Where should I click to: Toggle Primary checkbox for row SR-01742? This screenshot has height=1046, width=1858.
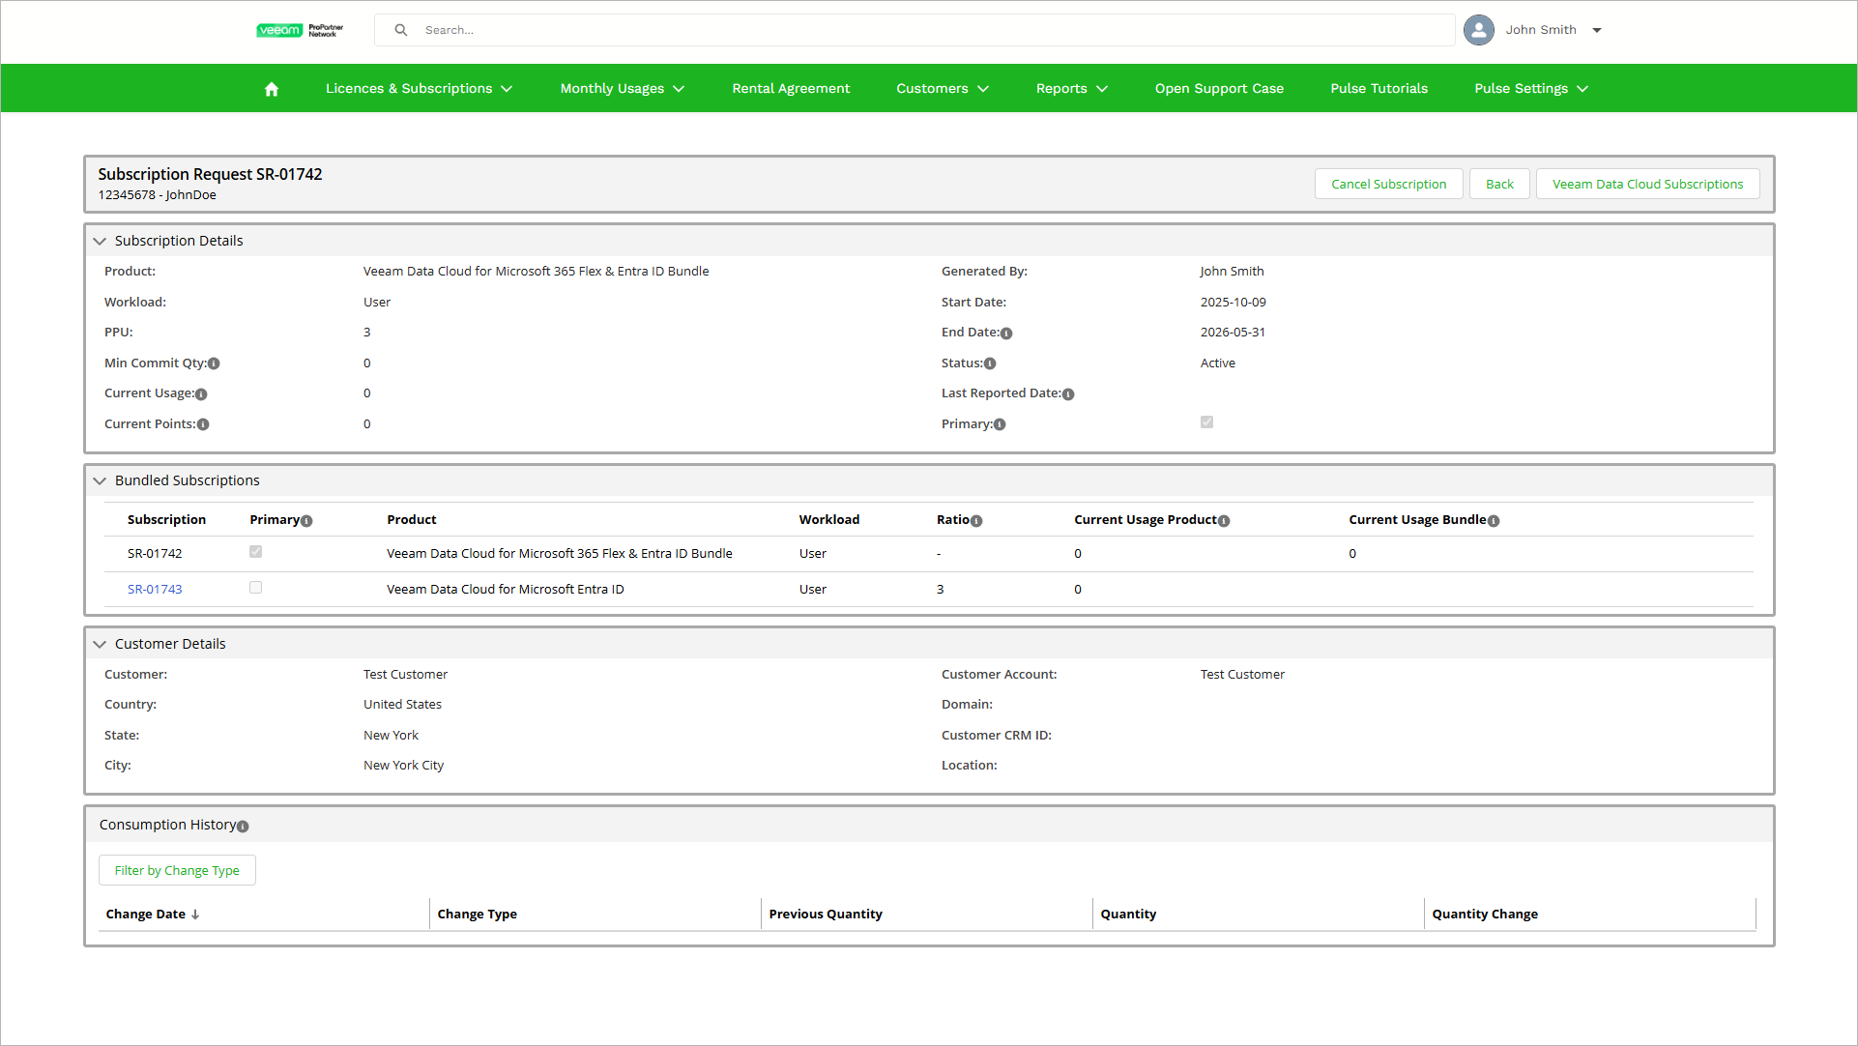pyautogui.click(x=255, y=552)
